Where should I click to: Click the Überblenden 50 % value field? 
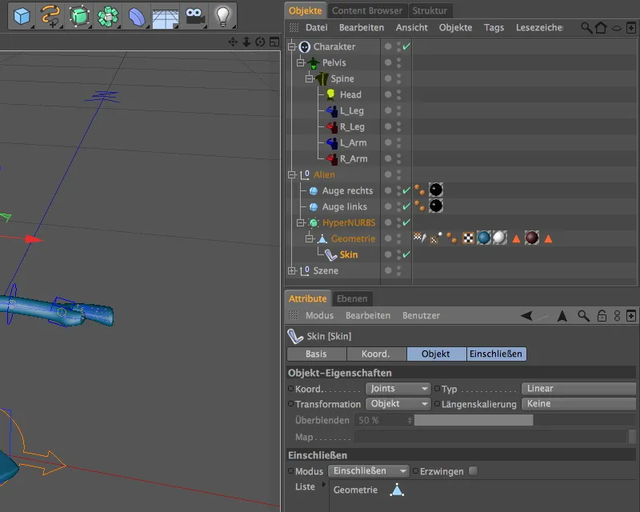[x=383, y=420]
